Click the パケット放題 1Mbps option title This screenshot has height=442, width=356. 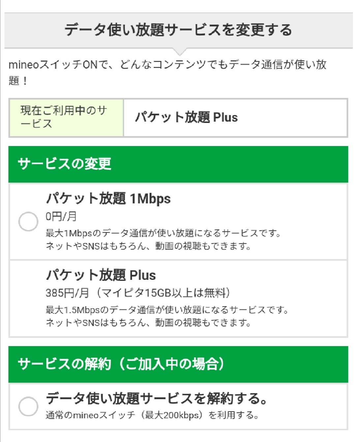point(108,199)
